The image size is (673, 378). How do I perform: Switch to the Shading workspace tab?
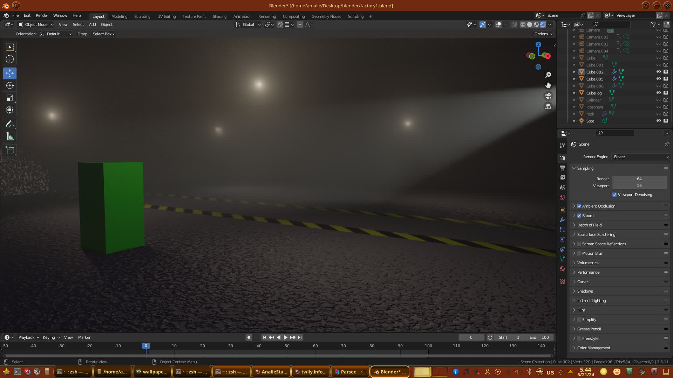point(219,16)
